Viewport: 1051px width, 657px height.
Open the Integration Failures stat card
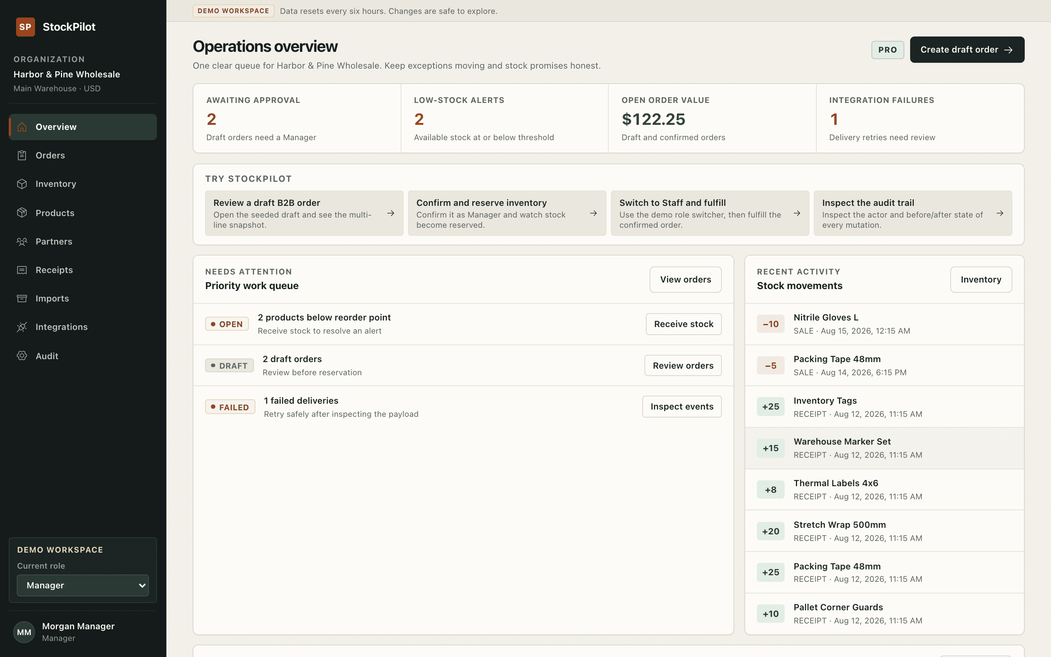click(x=920, y=118)
